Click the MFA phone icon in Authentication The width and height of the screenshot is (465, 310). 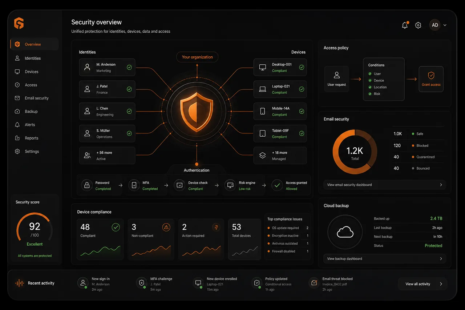click(x=134, y=185)
